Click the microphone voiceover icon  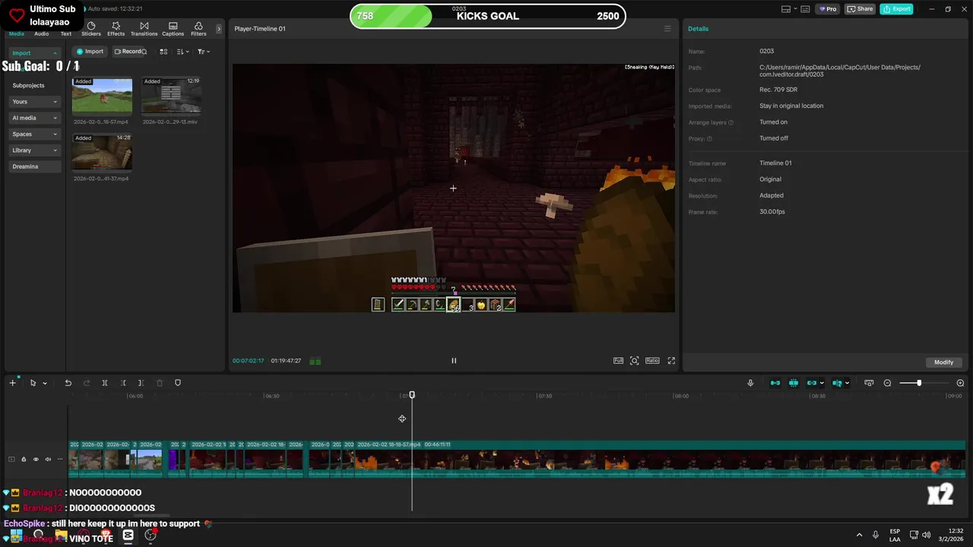point(750,383)
